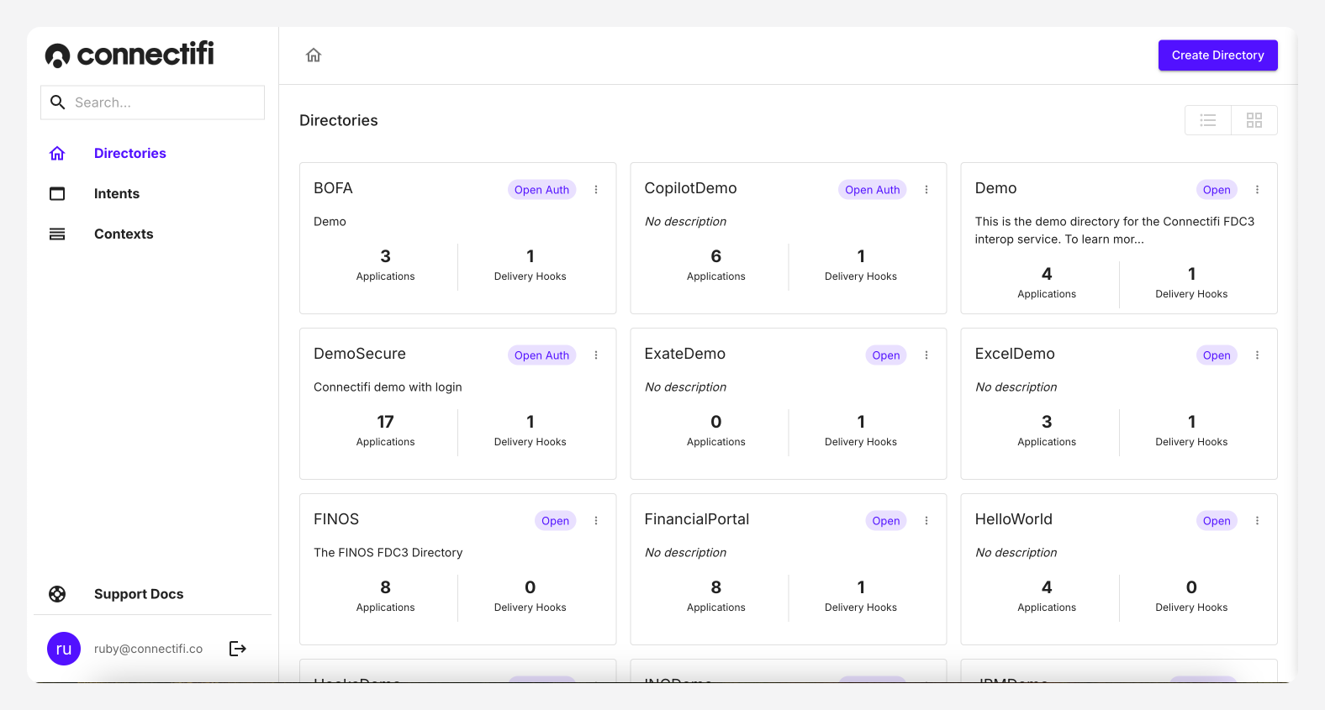Open the BOFA card options menu
Viewport: 1325px width, 710px height.
pyautogui.click(x=596, y=190)
